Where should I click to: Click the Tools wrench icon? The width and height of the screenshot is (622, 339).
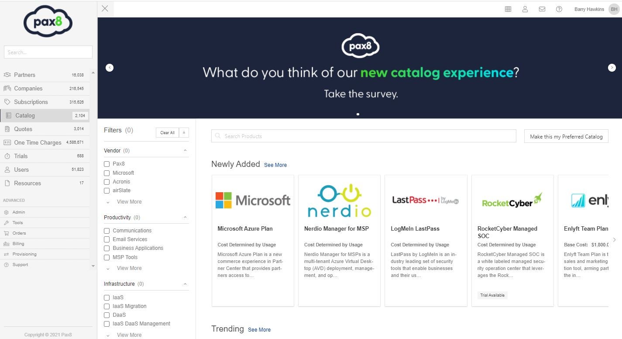pyautogui.click(x=7, y=223)
